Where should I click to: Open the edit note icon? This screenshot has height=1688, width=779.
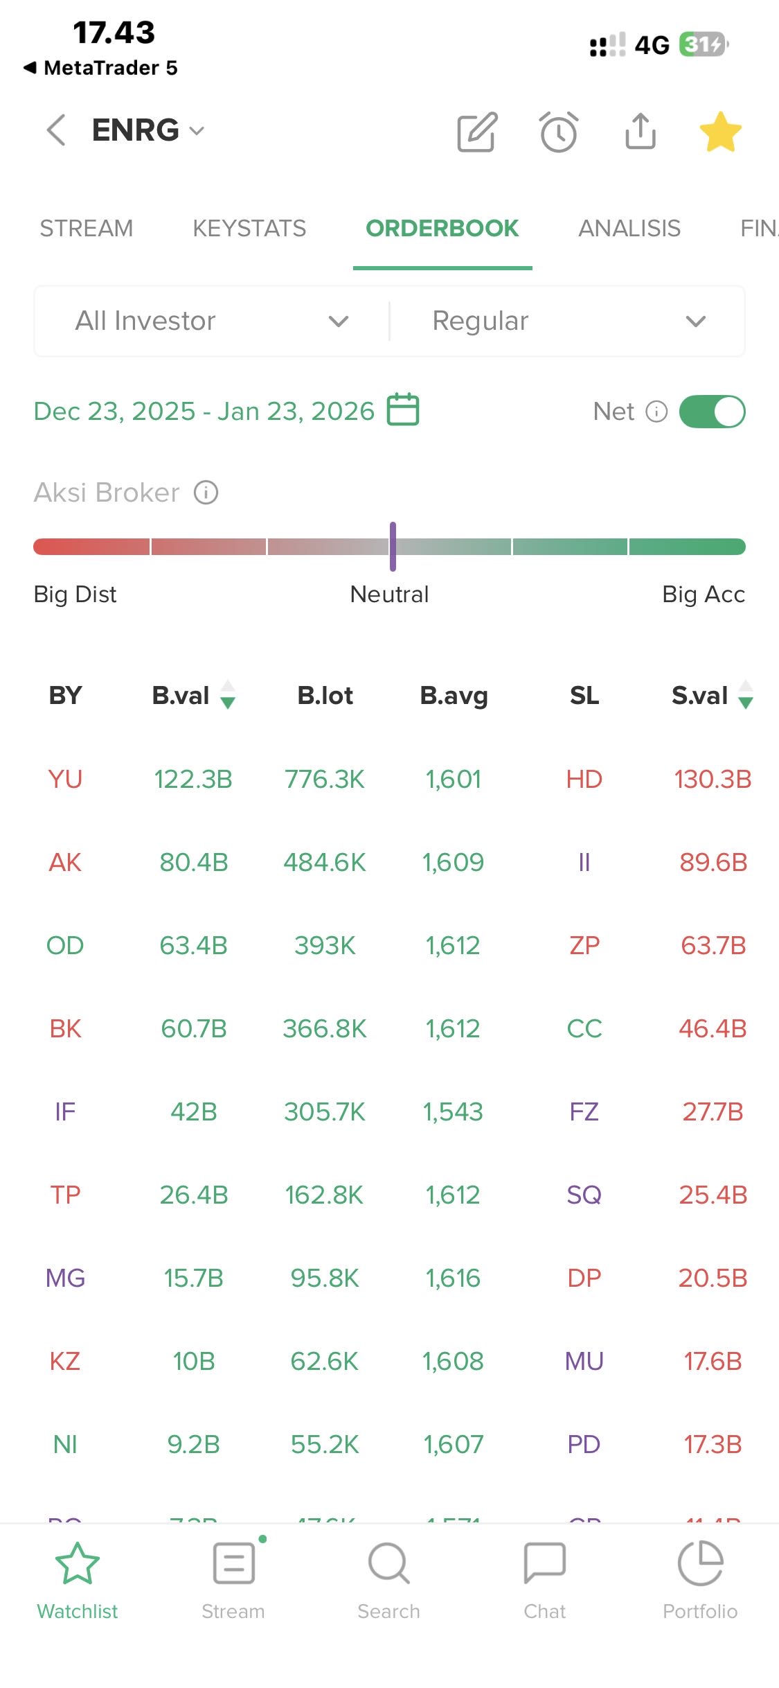click(477, 131)
